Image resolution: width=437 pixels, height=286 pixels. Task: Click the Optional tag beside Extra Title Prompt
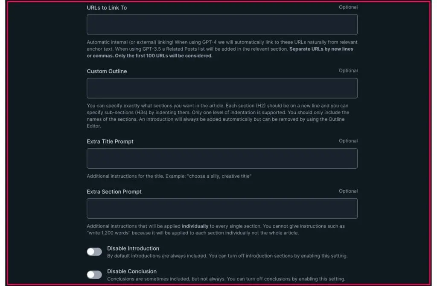[x=348, y=141]
